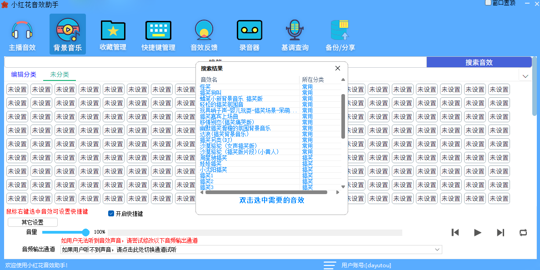Click the 搜索音效 button
The width and height of the screenshot is (540, 270).
479,62
